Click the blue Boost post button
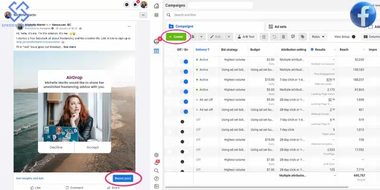The height and width of the screenshot is (190, 380). 123,178
